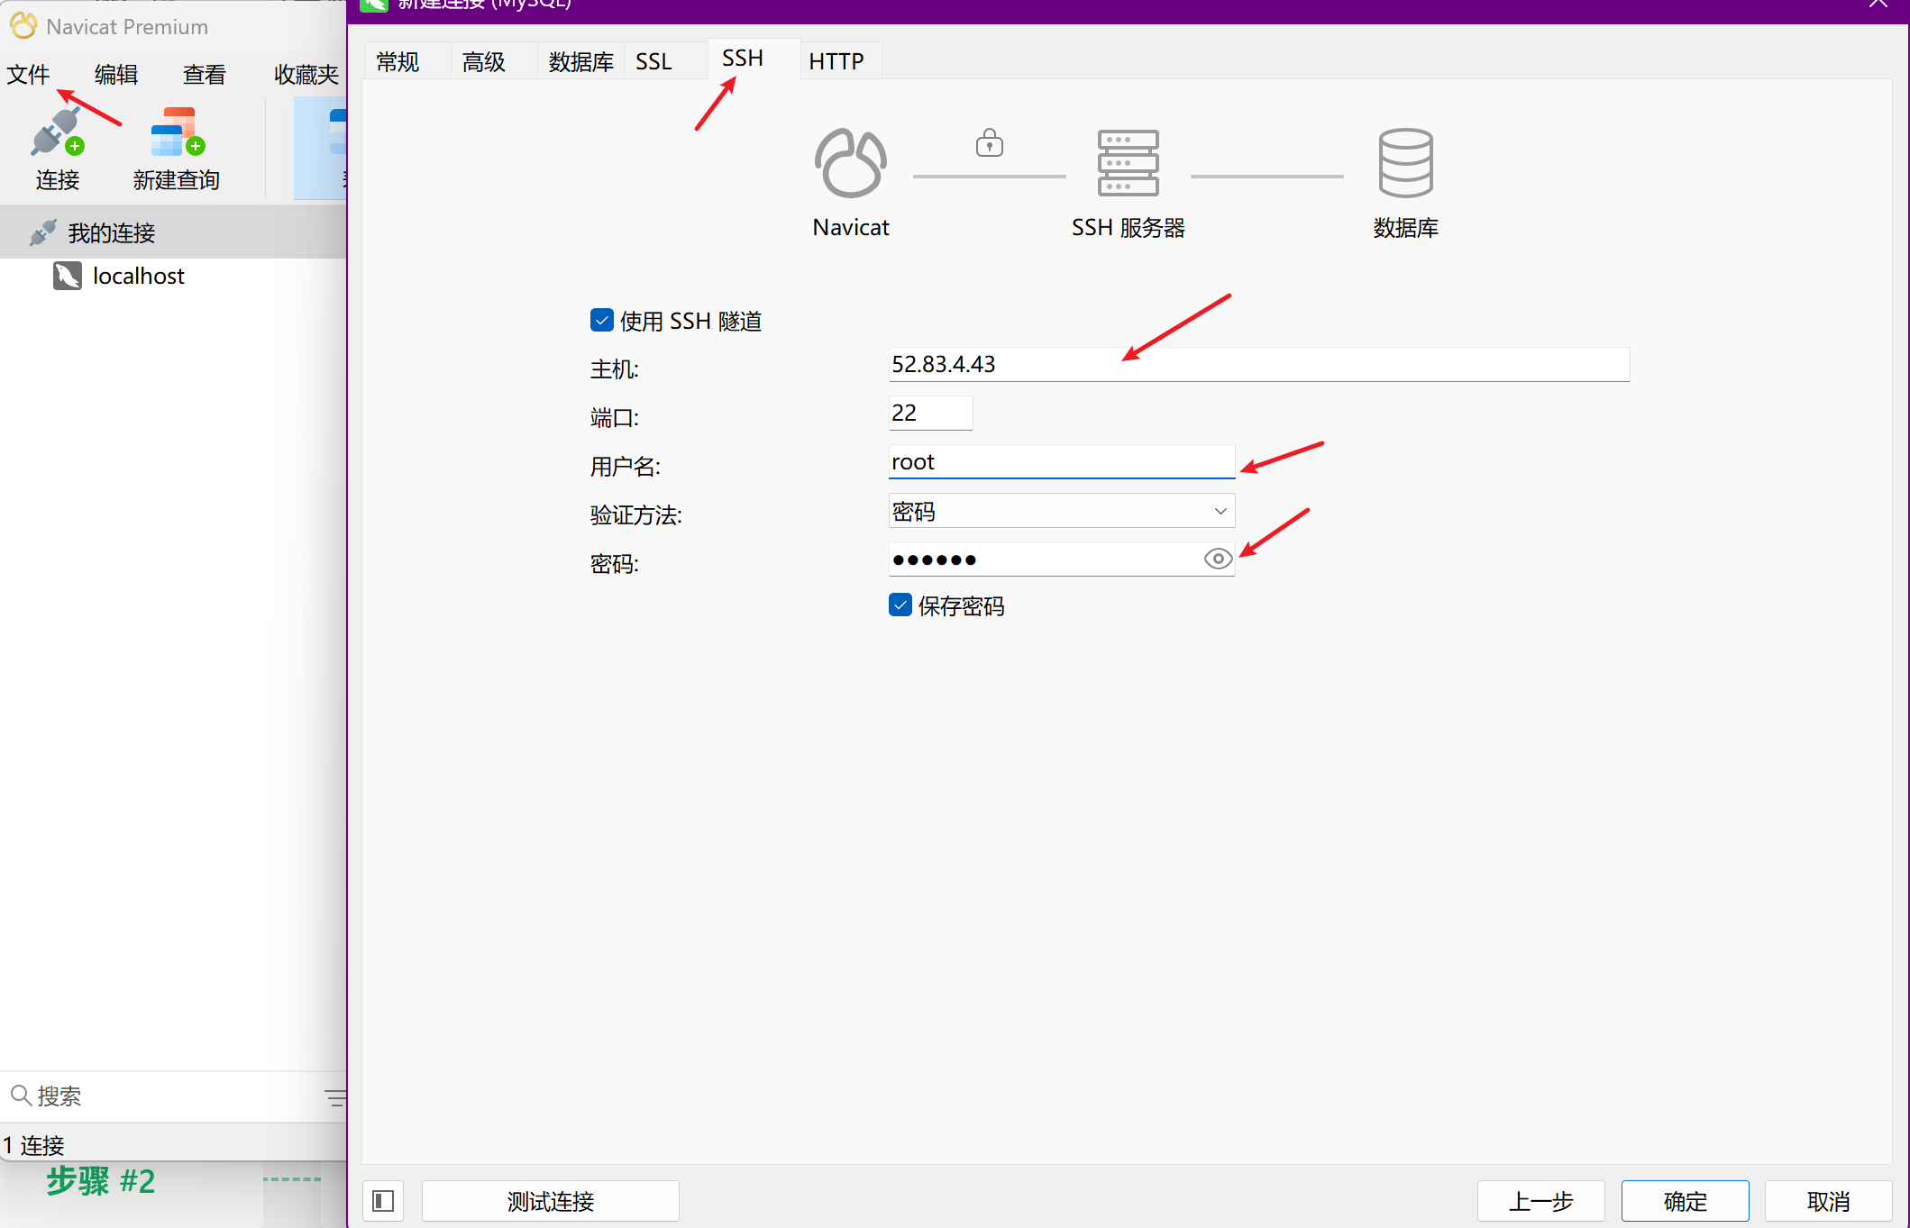Image resolution: width=1910 pixels, height=1228 pixels.
Task: Click the database cylinder diagram icon
Action: (x=1404, y=163)
